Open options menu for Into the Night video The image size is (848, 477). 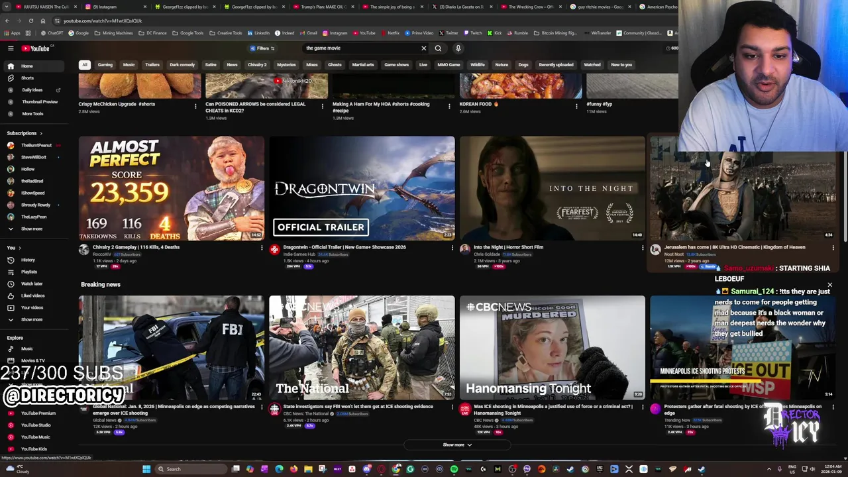point(643,248)
